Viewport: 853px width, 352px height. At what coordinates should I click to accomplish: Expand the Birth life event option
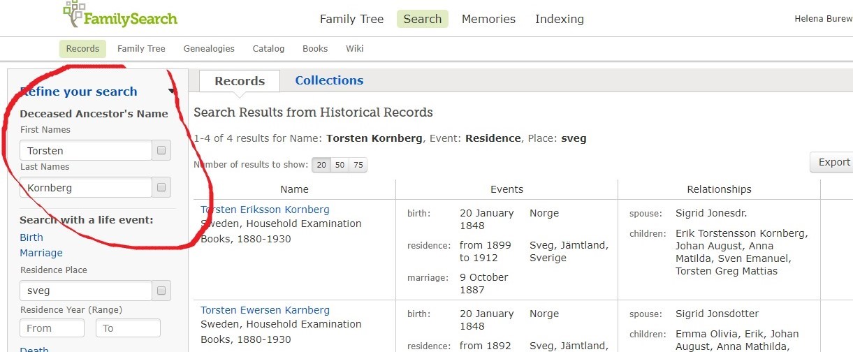click(31, 237)
